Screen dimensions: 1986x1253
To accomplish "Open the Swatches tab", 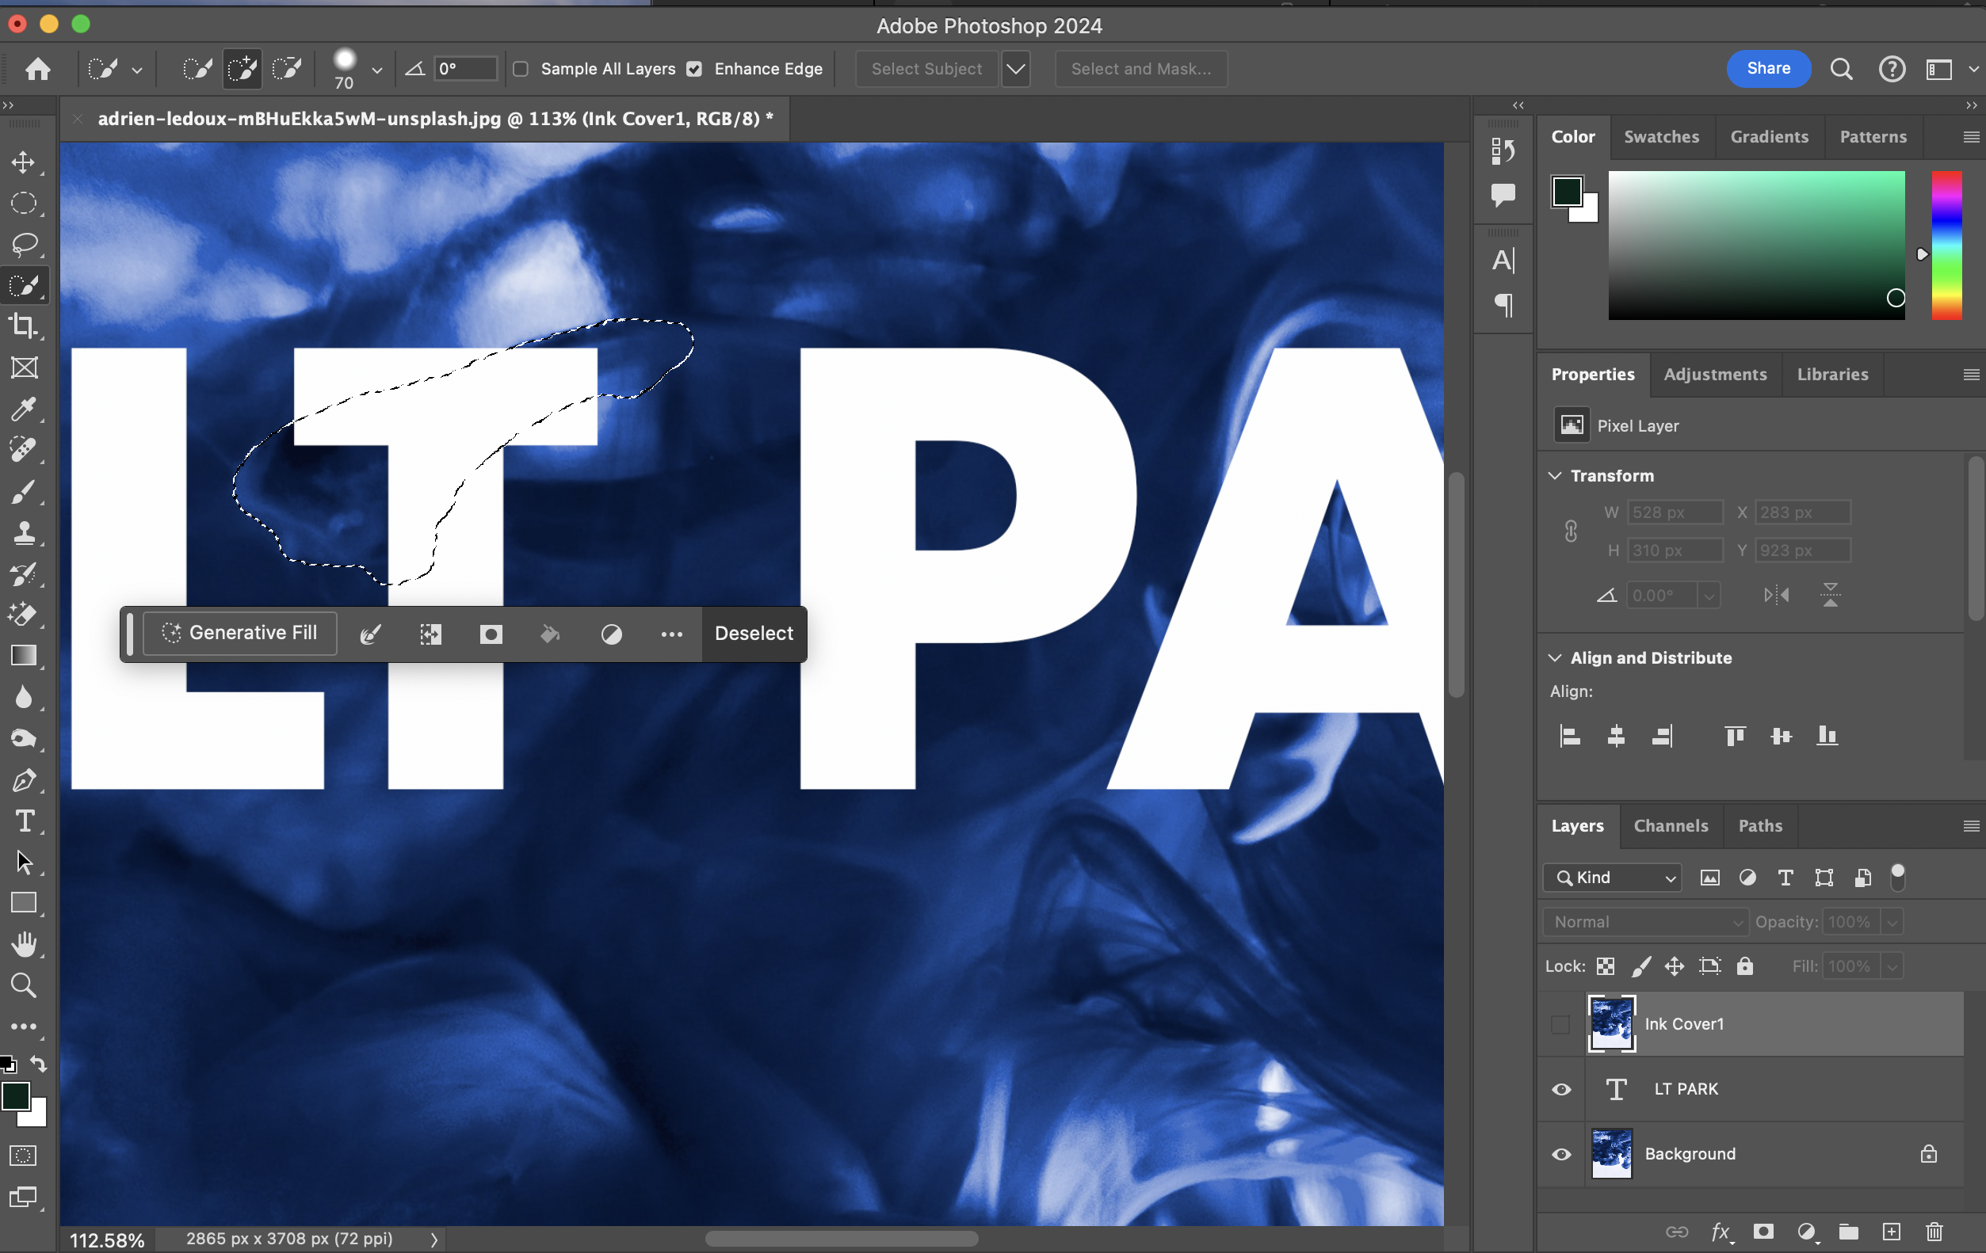I will click(x=1661, y=137).
